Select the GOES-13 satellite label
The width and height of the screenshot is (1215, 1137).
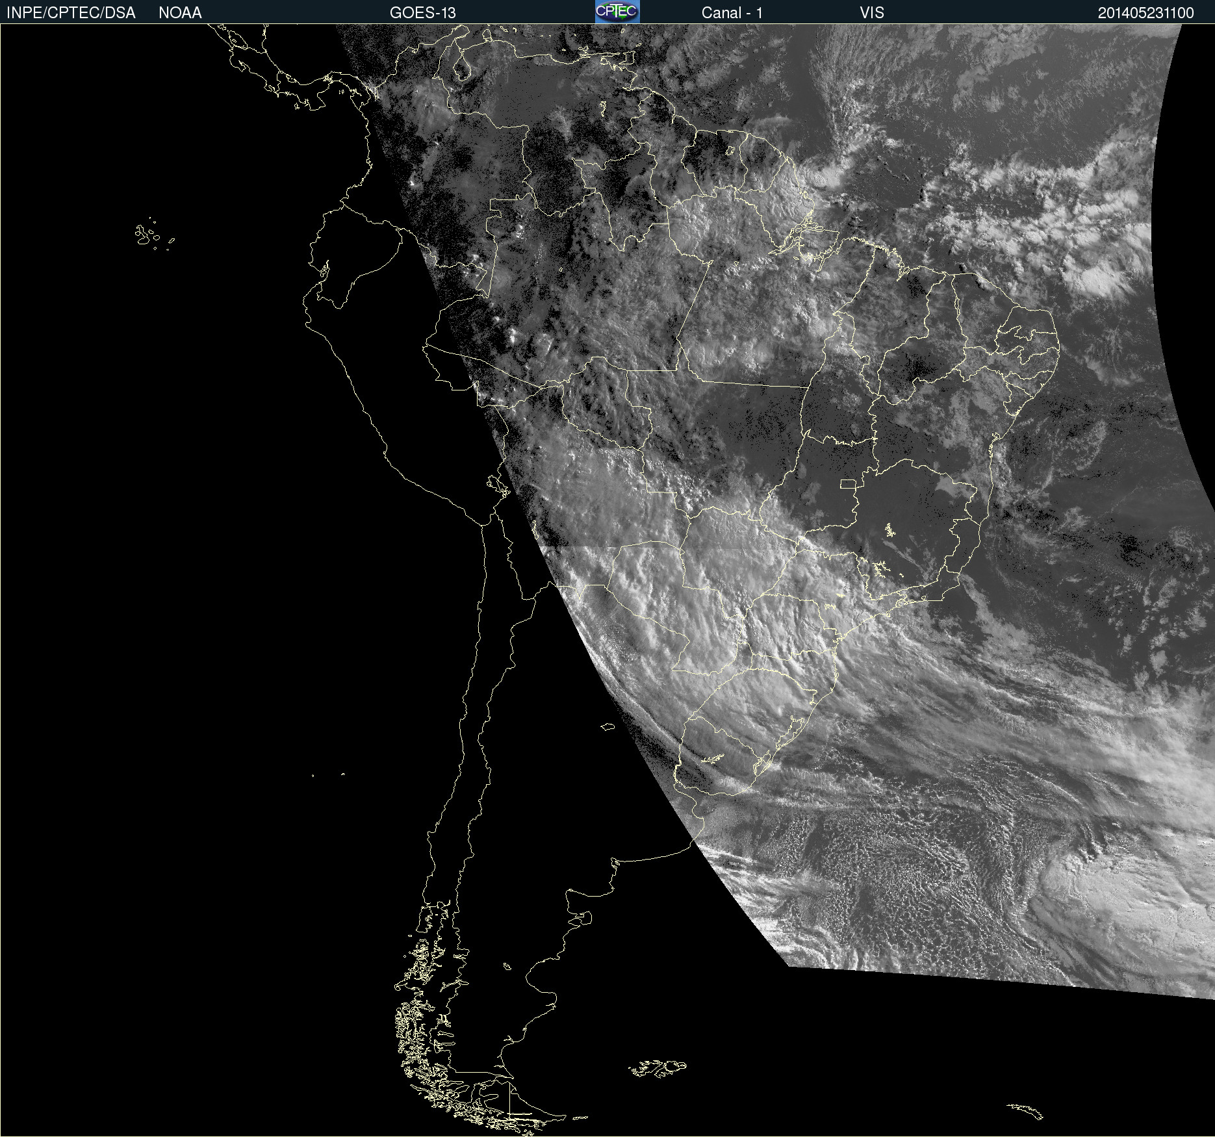(423, 13)
